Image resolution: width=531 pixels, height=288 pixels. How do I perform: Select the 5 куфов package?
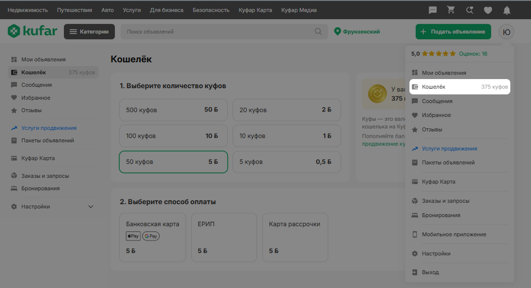pyautogui.click(x=287, y=161)
